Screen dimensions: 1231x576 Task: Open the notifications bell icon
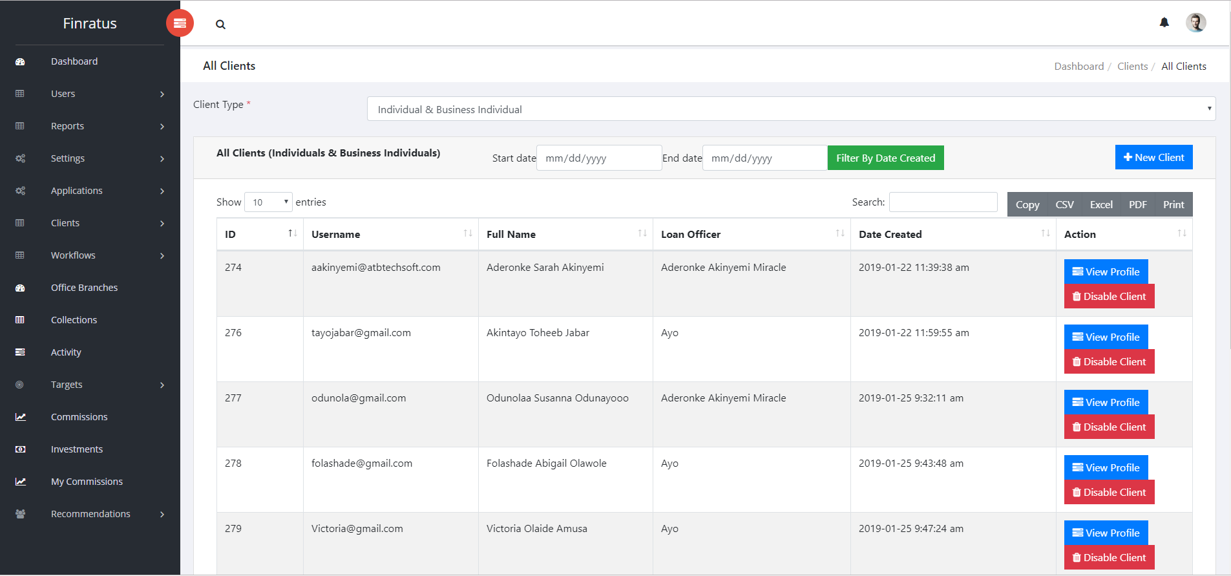[1164, 23]
